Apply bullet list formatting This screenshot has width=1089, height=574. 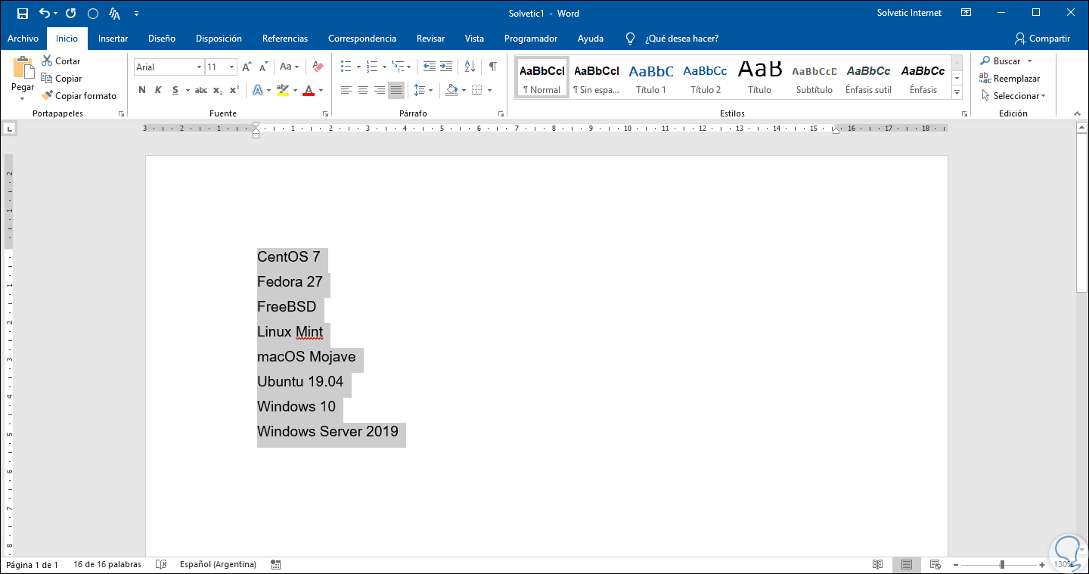pos(346,67)
